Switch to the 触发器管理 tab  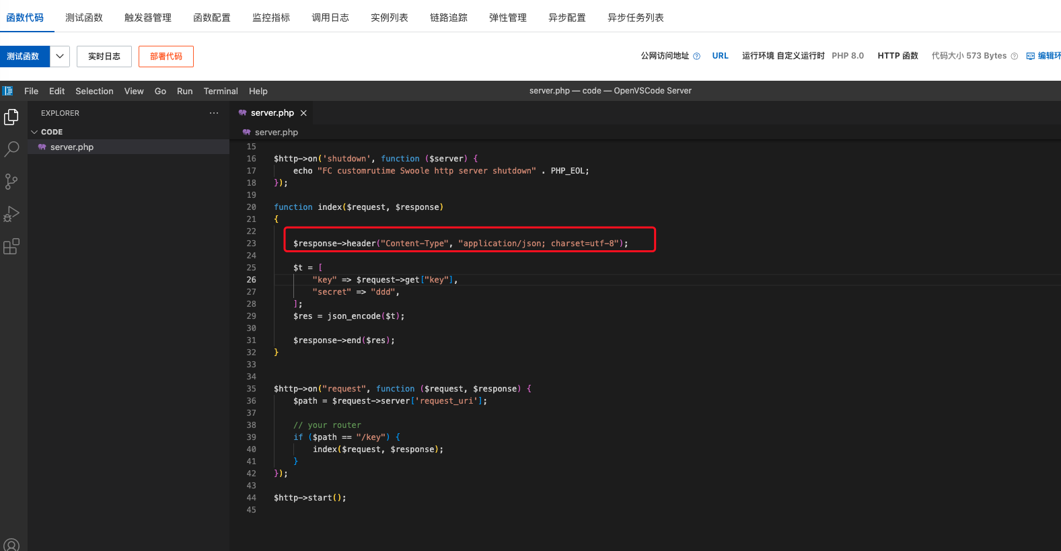pyautogui.click(x=148, y=17)
